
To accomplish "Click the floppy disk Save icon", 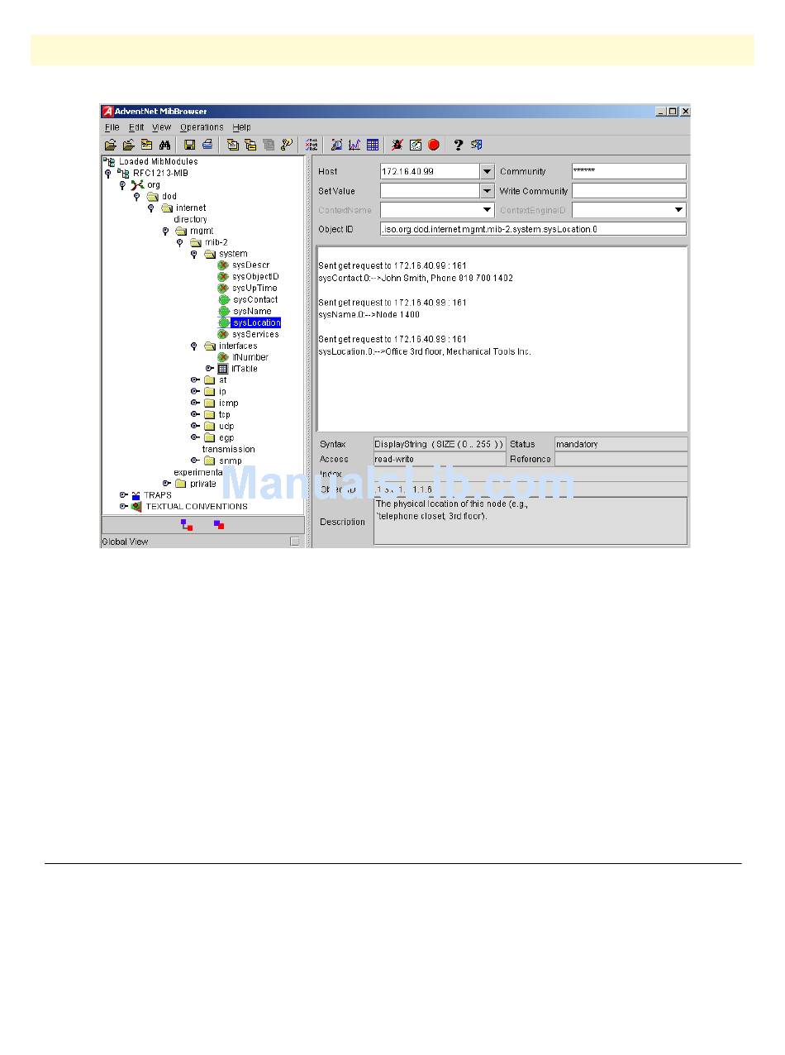I will [x=189, y=145].
